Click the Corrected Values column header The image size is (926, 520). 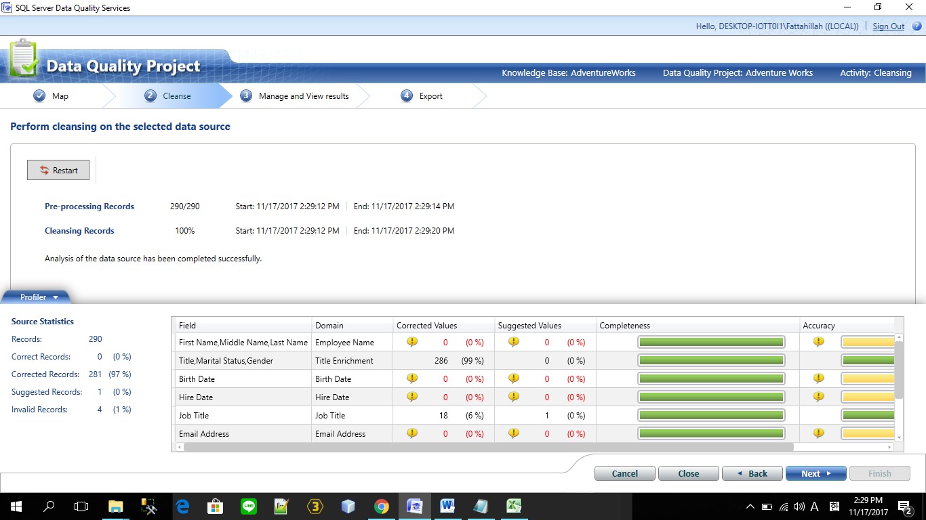click(443, 325)
